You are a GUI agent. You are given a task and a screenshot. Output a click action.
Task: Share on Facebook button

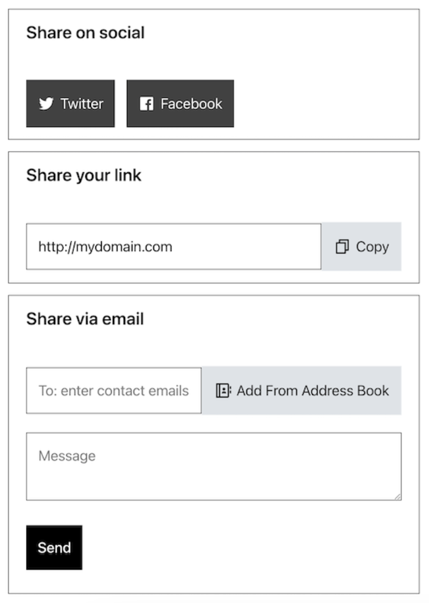point(180,103)
